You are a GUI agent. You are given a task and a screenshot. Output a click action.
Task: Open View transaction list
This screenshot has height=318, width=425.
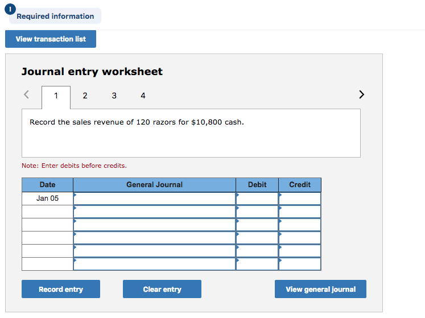point(51,39)
